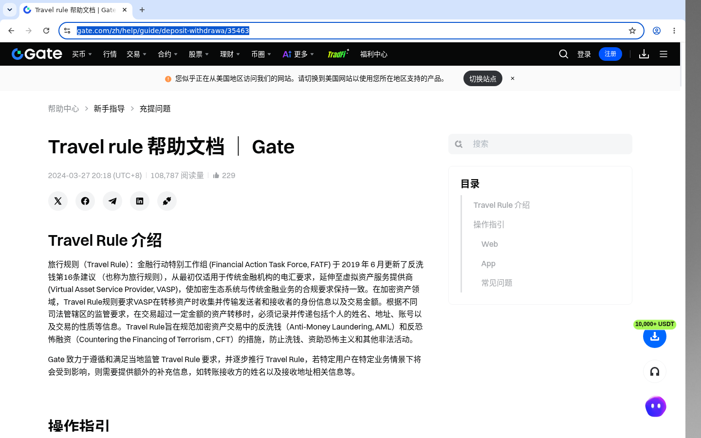Click the 切换站点 button
701x438 pixels.
[x=483, y=78]
